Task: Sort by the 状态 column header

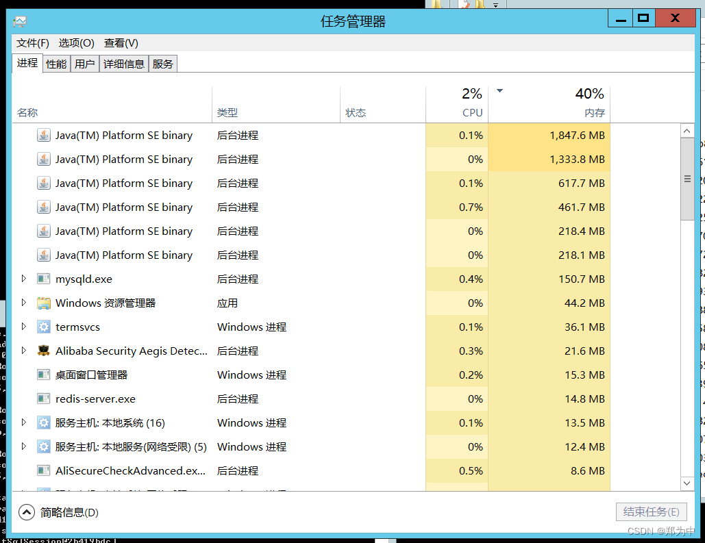Action: pos(356,113)
